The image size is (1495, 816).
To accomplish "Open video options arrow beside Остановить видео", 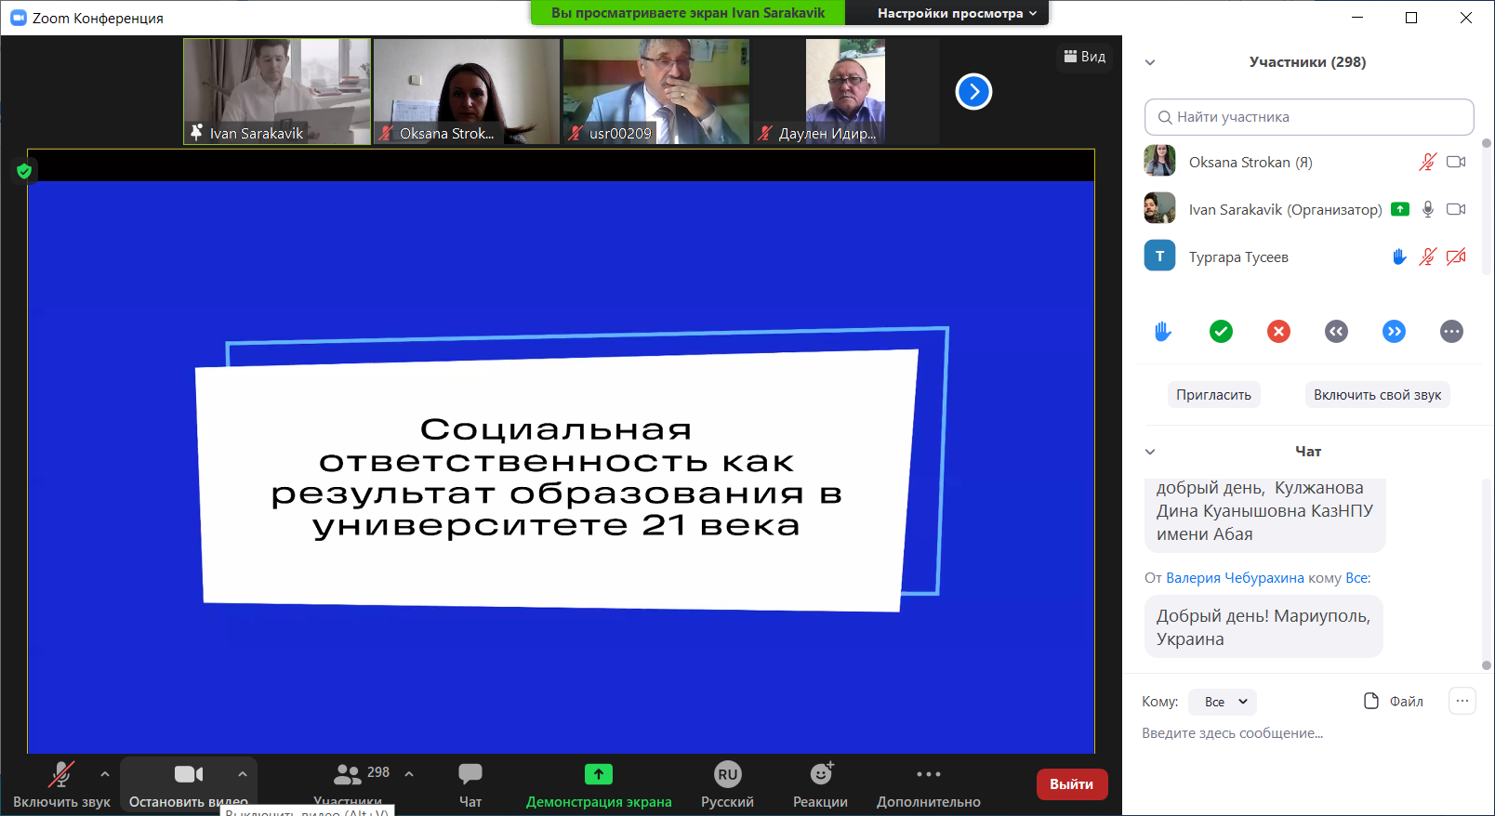I will (243, 773).
